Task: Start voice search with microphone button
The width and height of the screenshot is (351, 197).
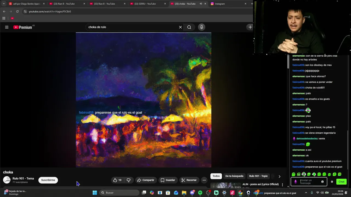Action: tap(202, 27)
